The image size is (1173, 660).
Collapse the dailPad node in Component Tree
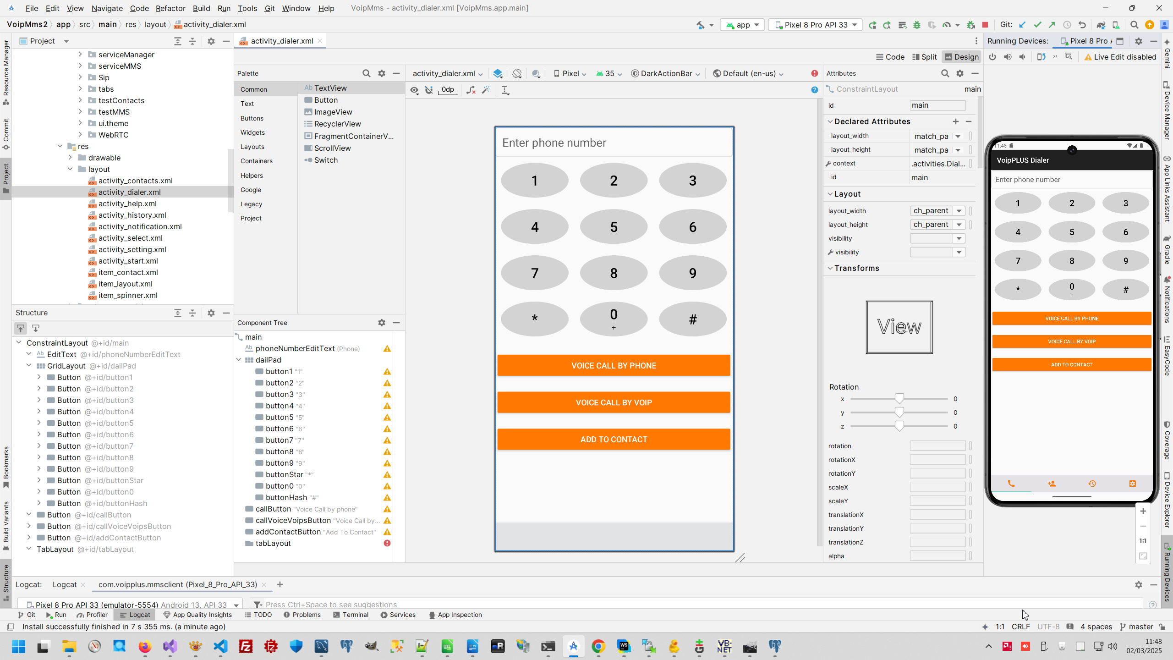239,360
